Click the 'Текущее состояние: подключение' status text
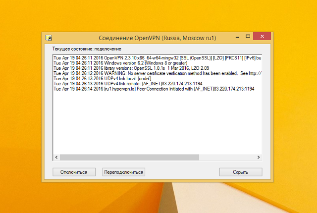The height and width of the screenshot is (213, 317). click(87, 49)
